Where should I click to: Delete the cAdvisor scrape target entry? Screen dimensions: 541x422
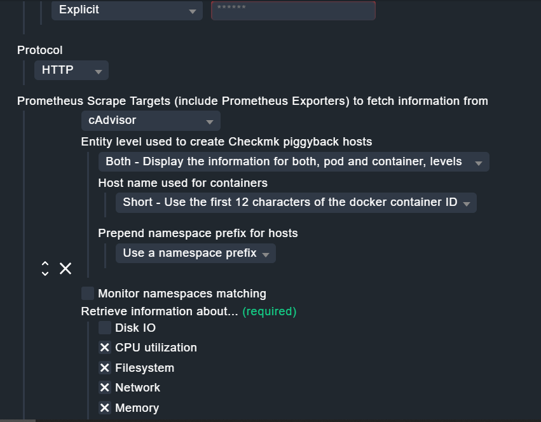click(x=65, y=269)
